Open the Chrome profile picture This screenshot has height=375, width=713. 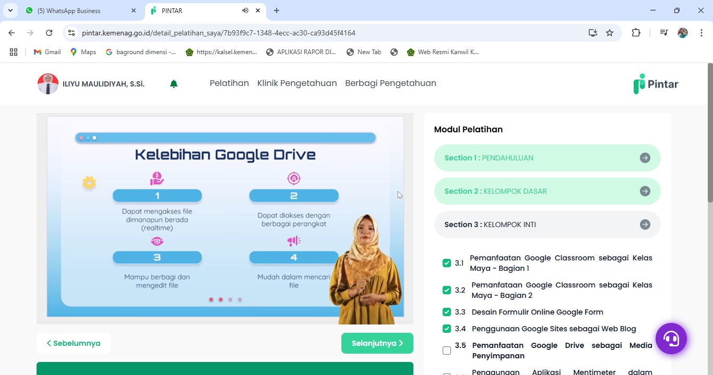point(683,33)
